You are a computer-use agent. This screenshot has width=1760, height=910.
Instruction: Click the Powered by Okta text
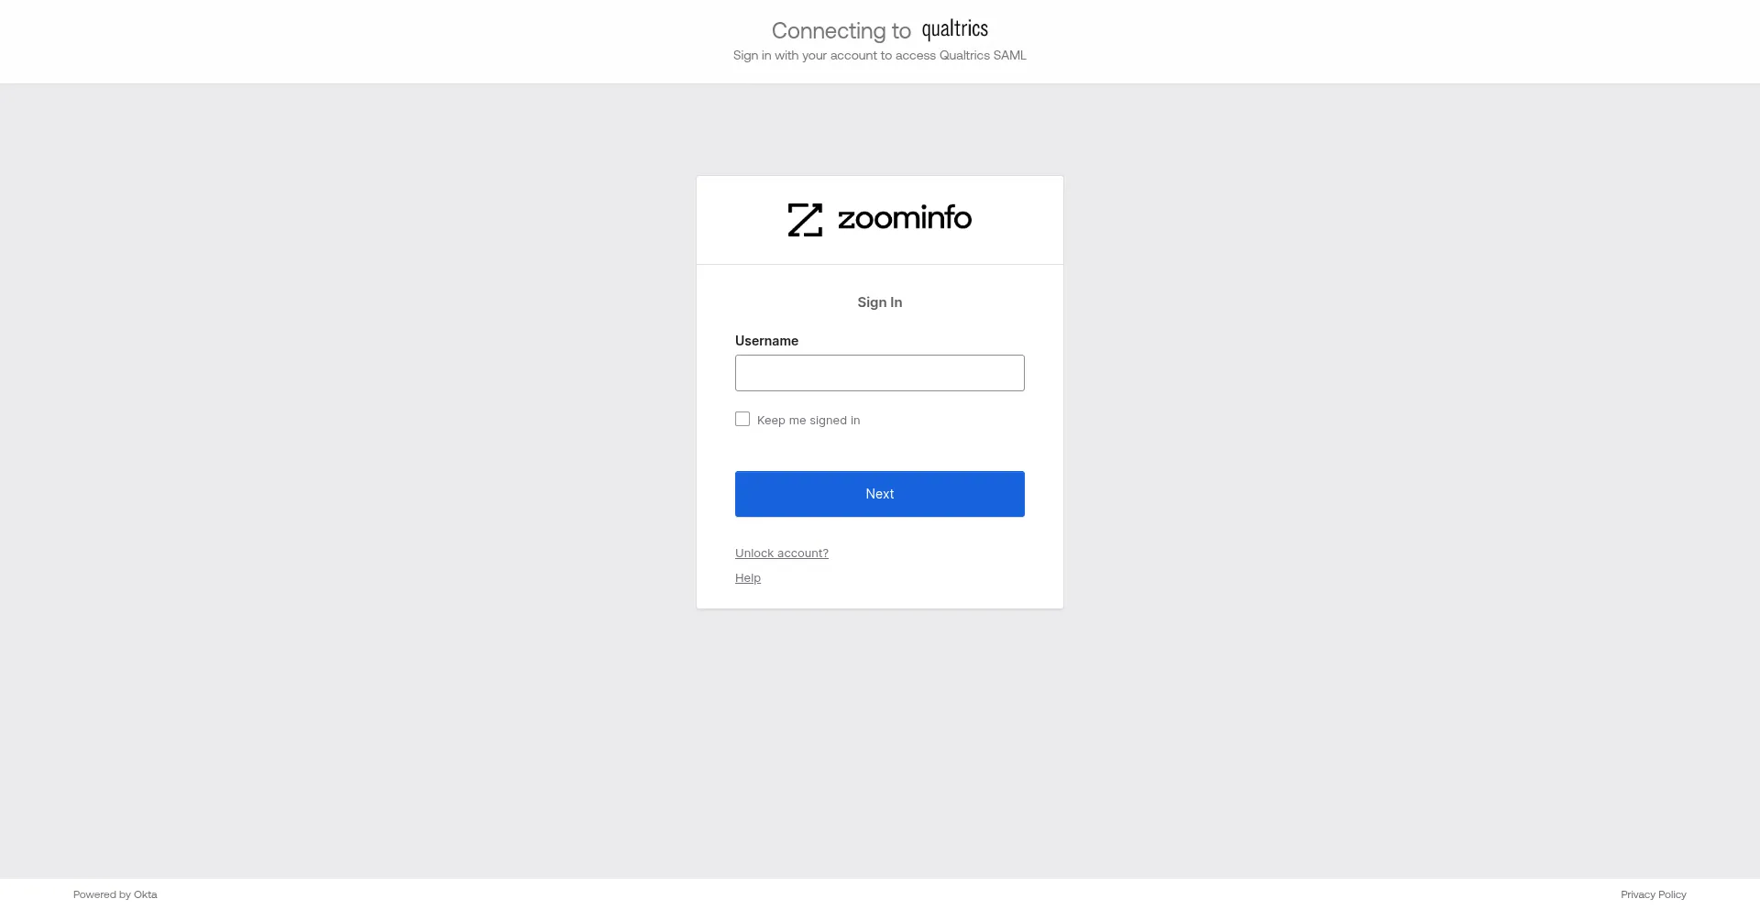[x=115, y=894]
